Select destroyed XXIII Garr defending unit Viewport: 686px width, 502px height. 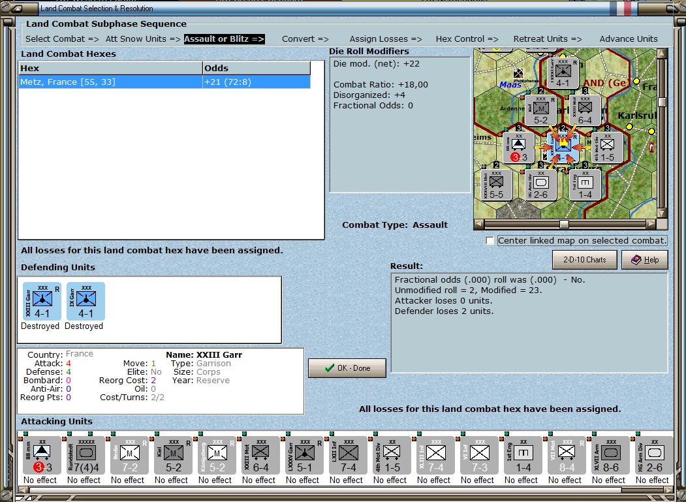(42, 301)
